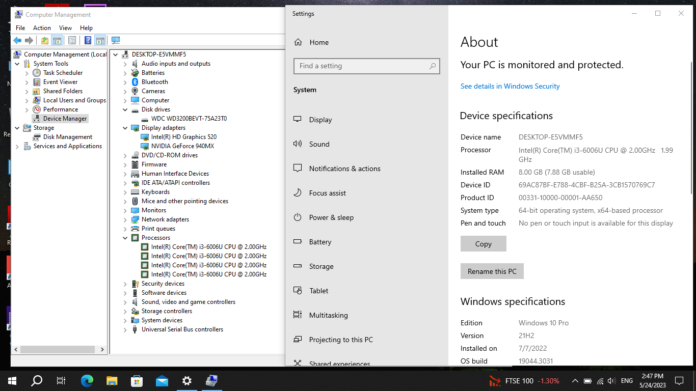Viewport: 696px width, 391px height.
Task: Launch Microsoft Edge from the taskbar
Action: (87, 380)
